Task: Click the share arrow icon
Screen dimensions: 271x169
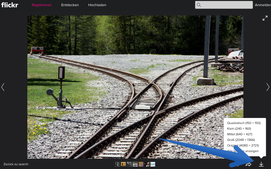Action: click(248, 164)
